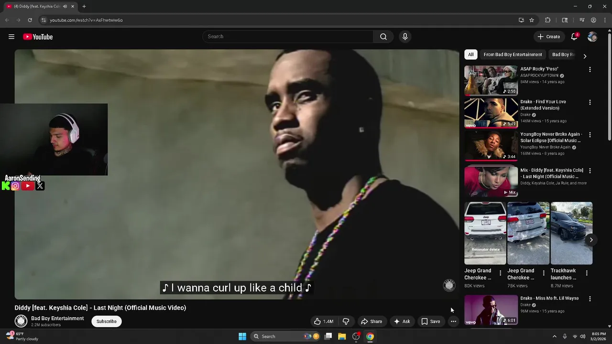Show hidden system tray icons chevron

[554, 336]
